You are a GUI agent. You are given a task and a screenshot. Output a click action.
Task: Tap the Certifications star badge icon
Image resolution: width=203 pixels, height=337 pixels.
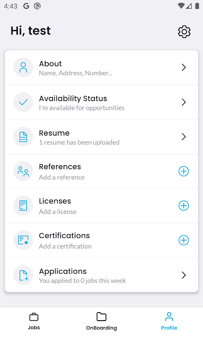click(23, 240)
